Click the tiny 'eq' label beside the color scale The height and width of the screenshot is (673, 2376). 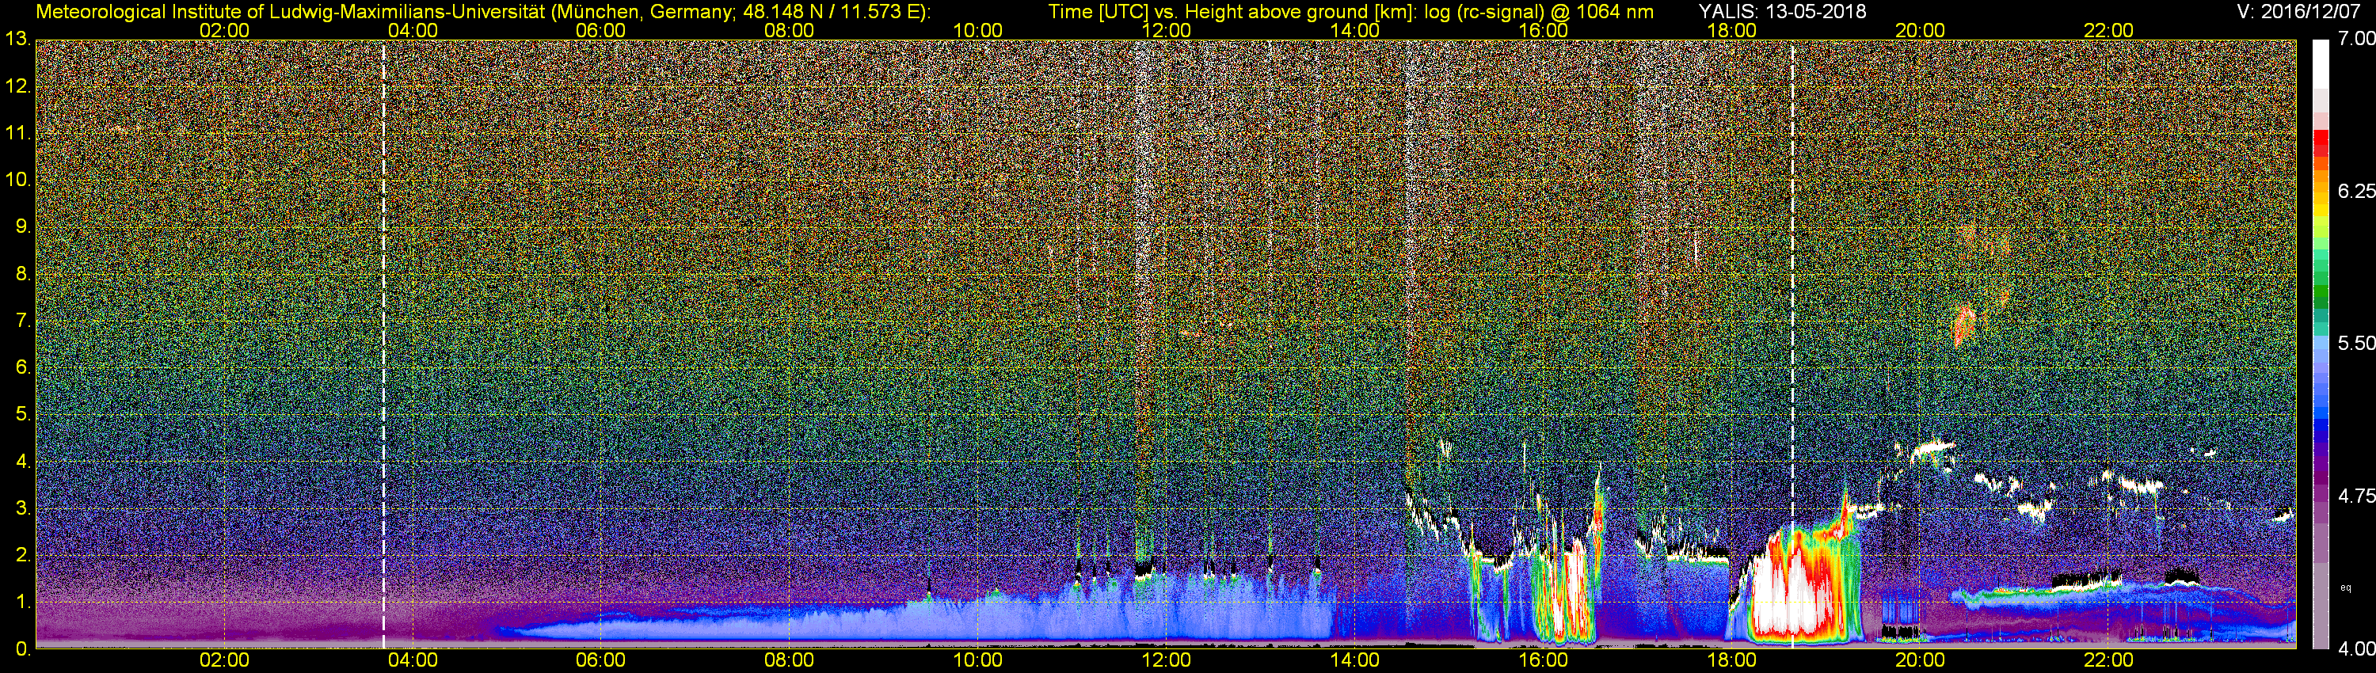[x=2346, y=587]
